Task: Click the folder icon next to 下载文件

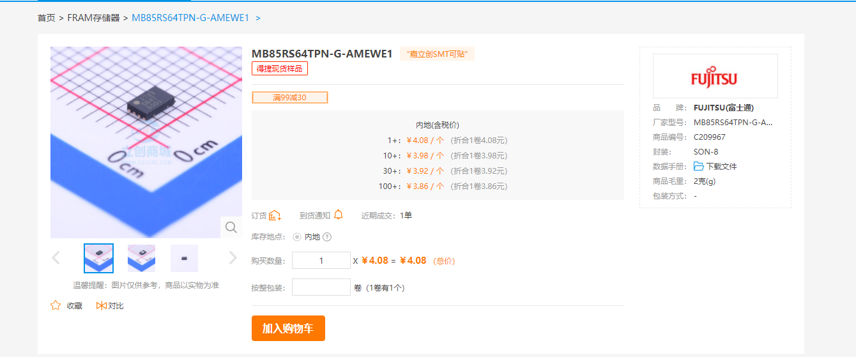Action: 699,166
